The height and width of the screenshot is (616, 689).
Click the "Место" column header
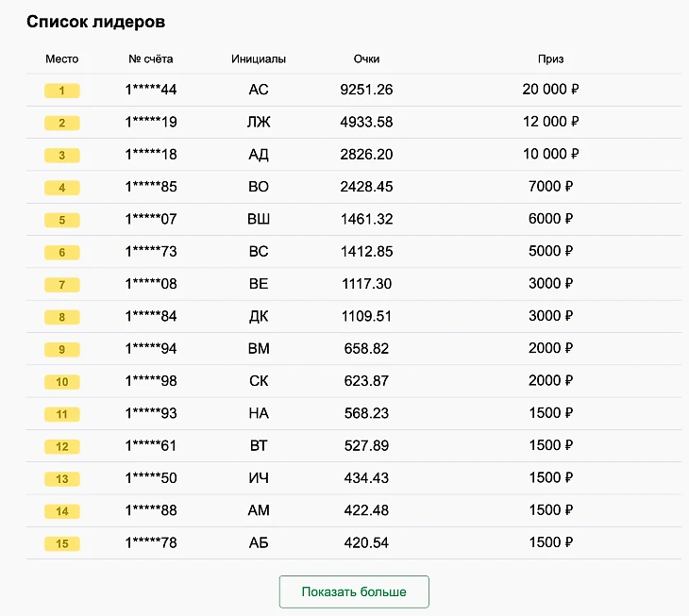pos(62,59)
